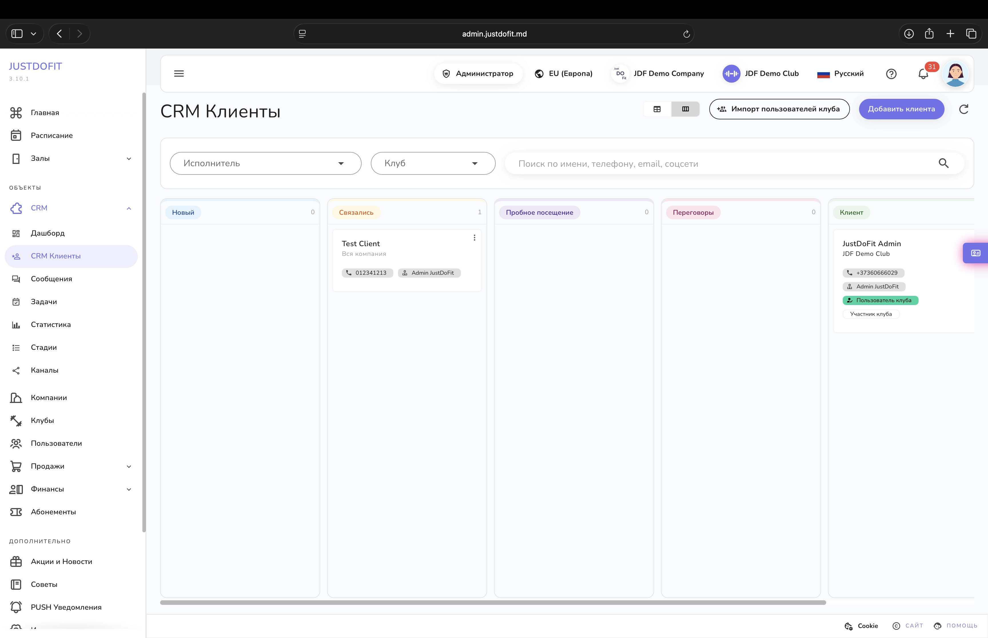The image size is (988, 638).
Task: Open Статистика in the CRM menu
Action: point(71,324)
